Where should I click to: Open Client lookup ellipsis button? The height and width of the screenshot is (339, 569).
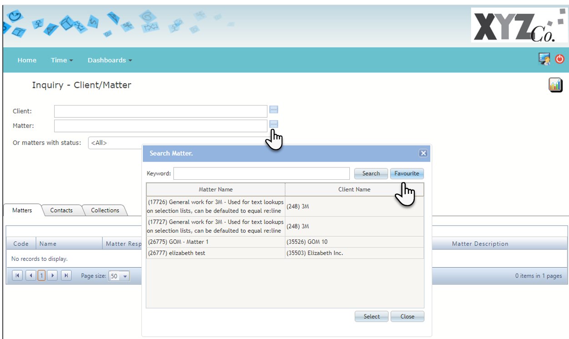pyautogui.click(x=273, y=109)
